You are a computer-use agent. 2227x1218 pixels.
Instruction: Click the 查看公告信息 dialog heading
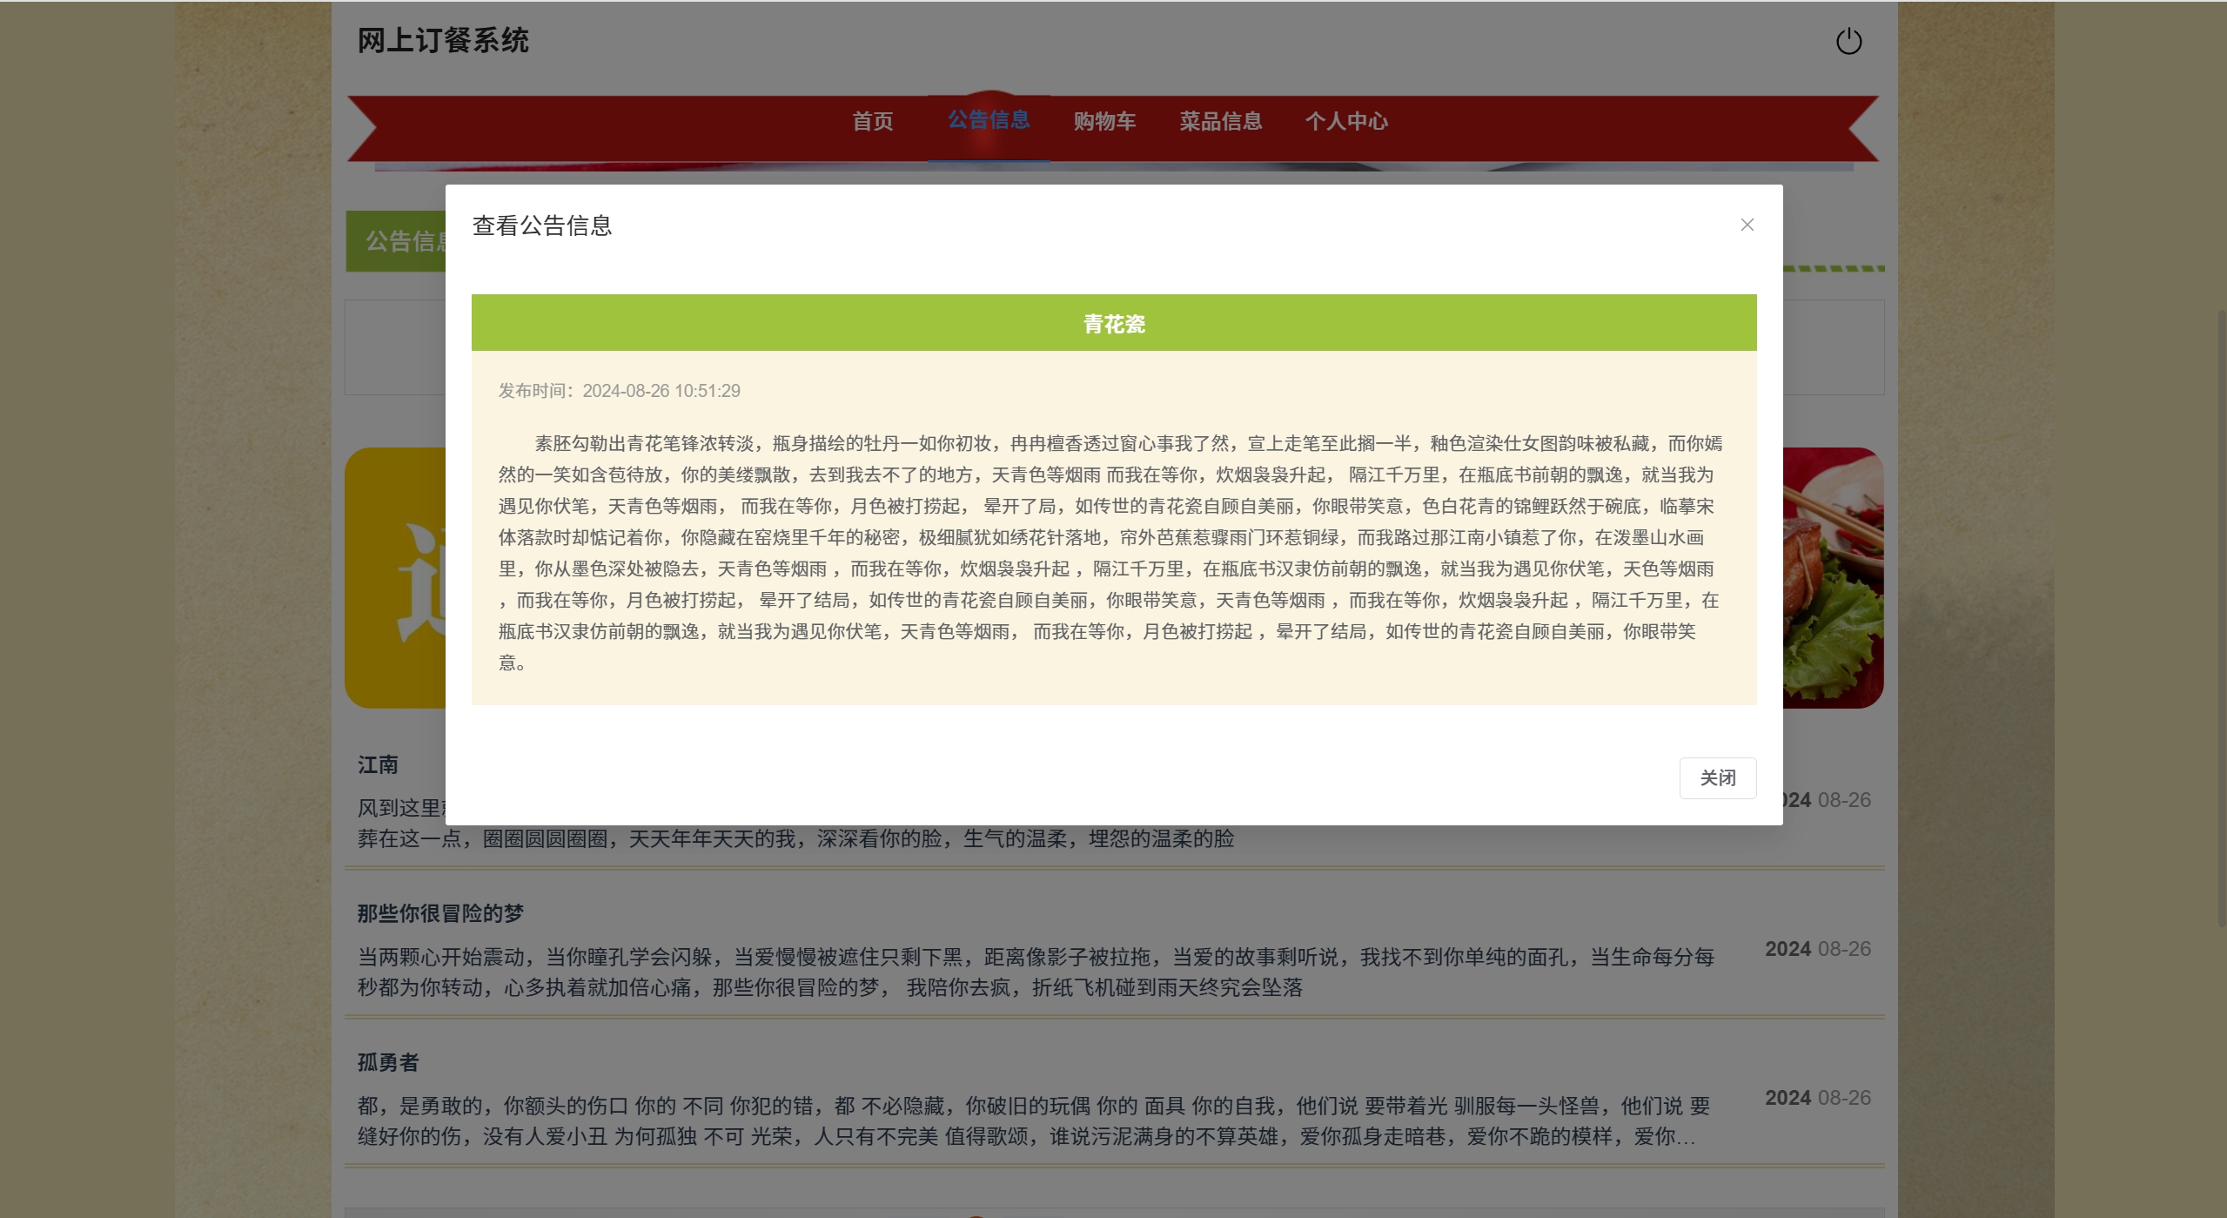pyautogui.click(x=541, y=225)
